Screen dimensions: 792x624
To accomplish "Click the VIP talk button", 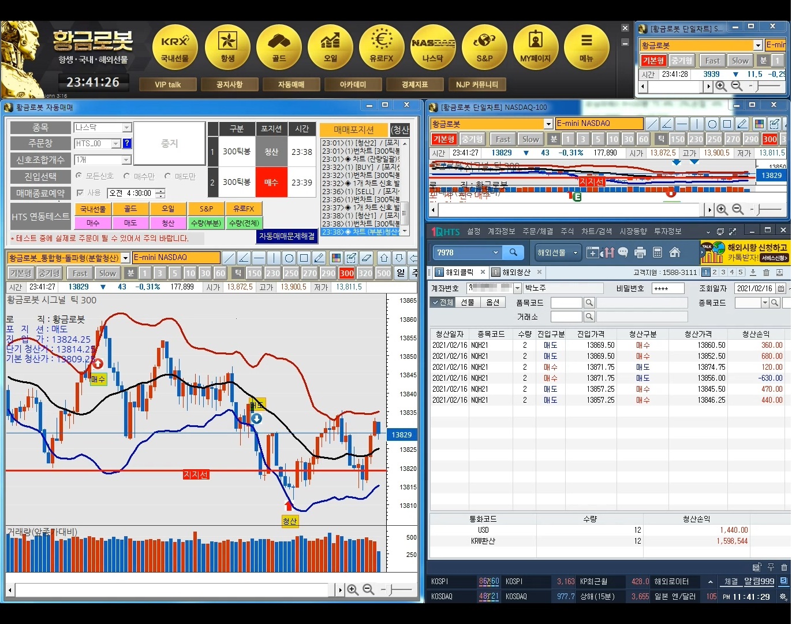I will click(168, 84).
